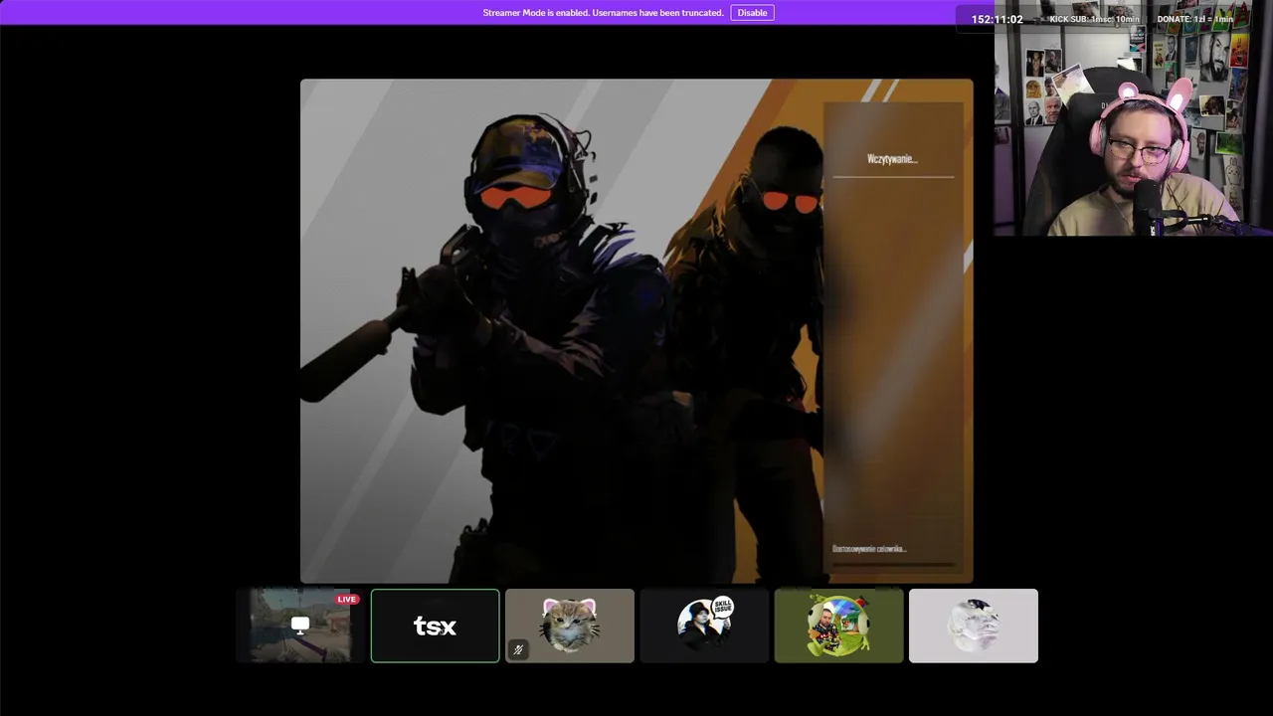Open the LIVE screen share tile
The width and height of the screenshot is (1273, 716).
[300, 626]
